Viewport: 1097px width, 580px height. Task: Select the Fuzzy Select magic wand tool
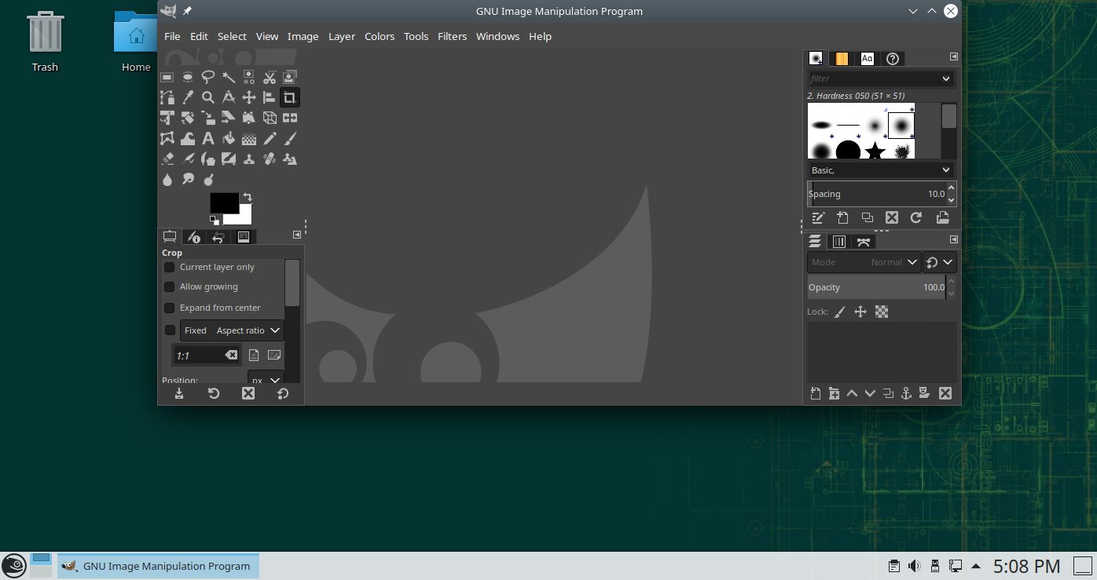coord(229,77)
